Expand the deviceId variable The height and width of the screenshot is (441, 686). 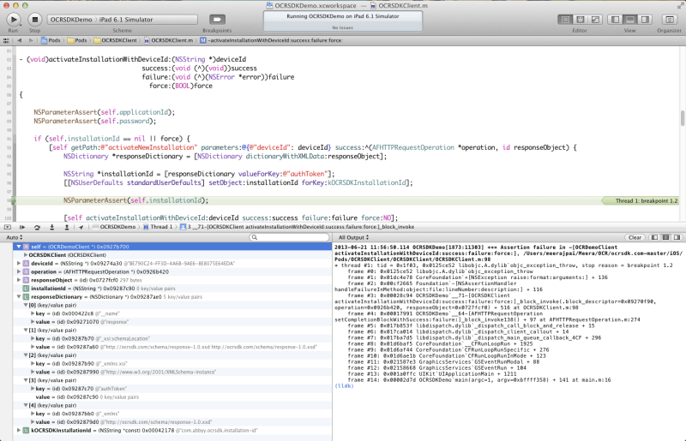pyautogui.click(x=19, y=263)
